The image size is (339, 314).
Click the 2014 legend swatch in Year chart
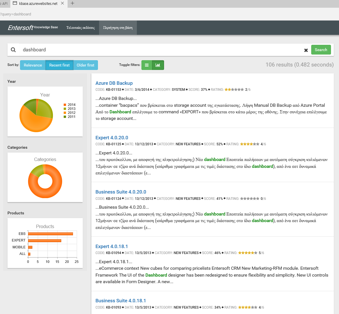[65, 105]
